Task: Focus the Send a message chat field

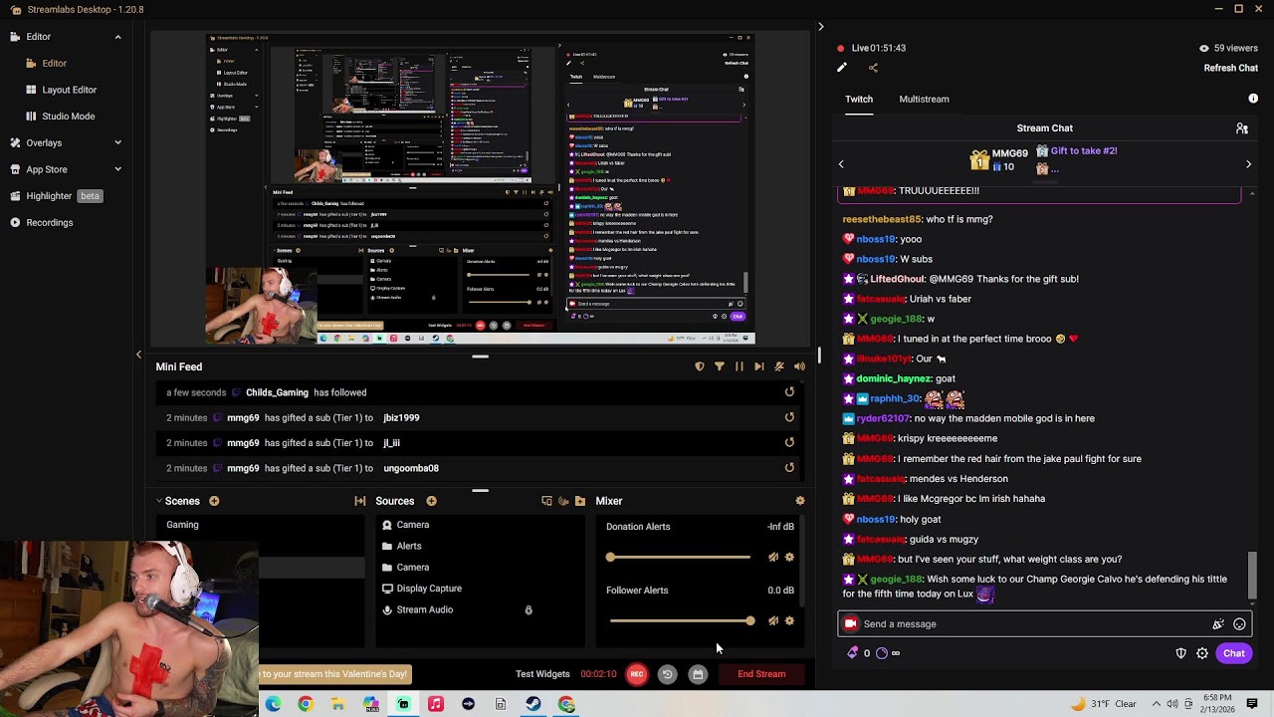Action: tap(1044, 624)
